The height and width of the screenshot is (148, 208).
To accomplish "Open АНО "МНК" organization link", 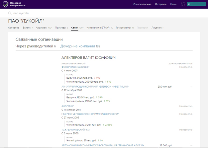I will point(67,106).
